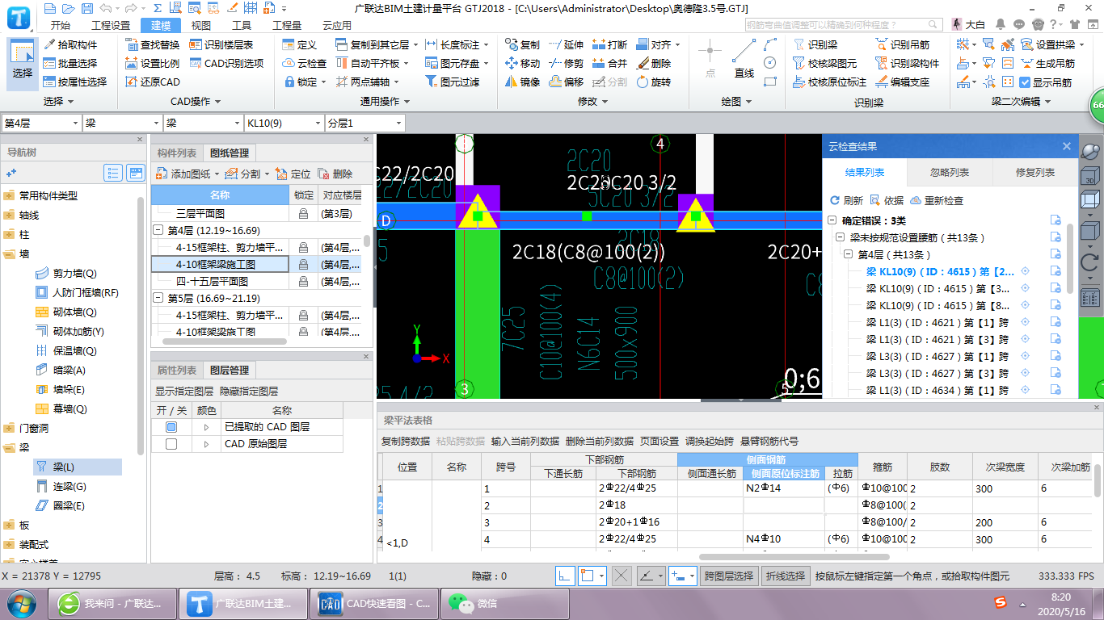Click 输入当前列数据 button
This screenshot has width=1104, height=620.
(x=525, y=441)
